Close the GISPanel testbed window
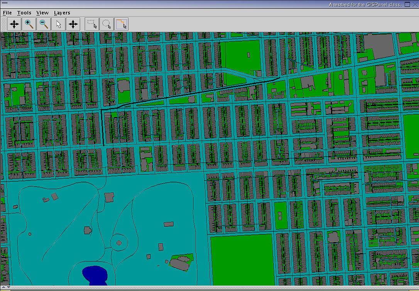Viewport: 419px width, 291px height. pos(415,4)
